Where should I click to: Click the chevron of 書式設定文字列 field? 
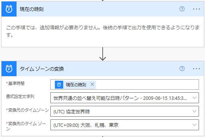[x=194, y=98]
